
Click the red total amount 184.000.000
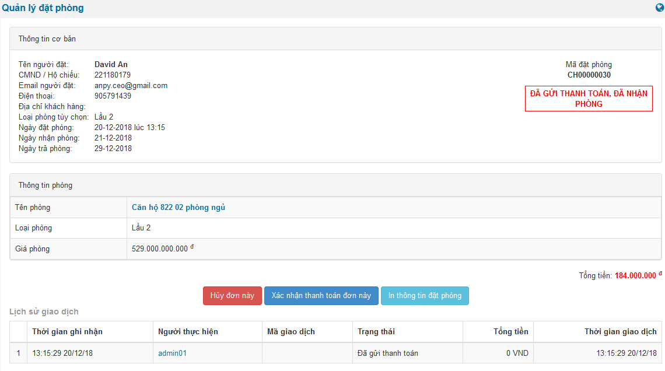tap(635, 276)
